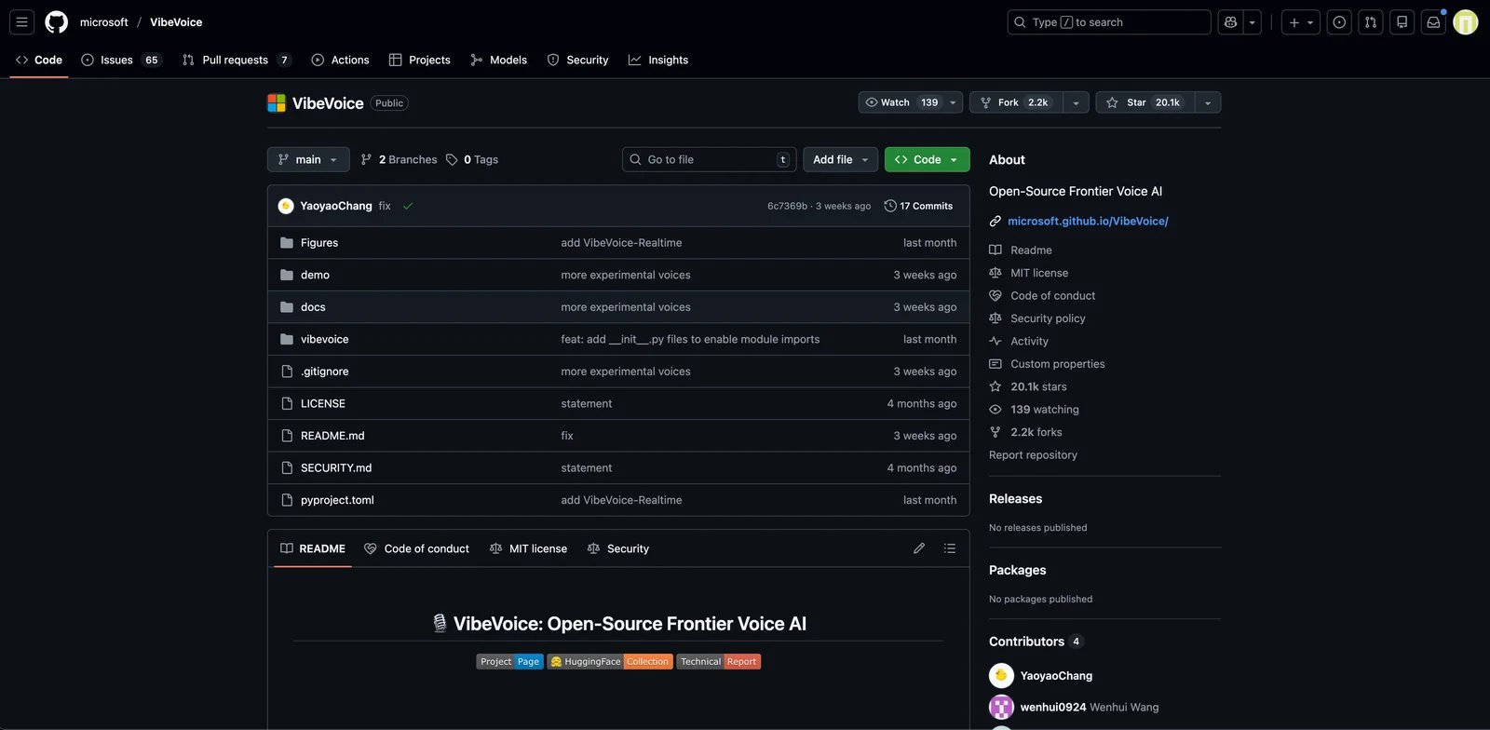Edit the README with pencil icon
1490x730 pixels.
click(919, 548)
